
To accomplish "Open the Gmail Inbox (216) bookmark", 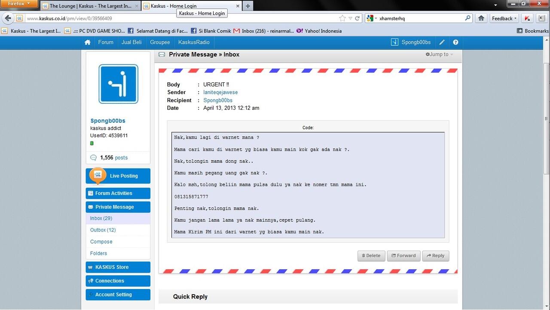I will click(263, 31).
